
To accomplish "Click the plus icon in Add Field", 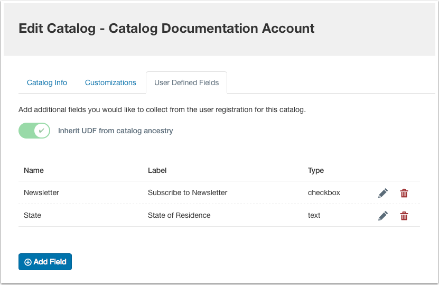I will click(28, 262).
